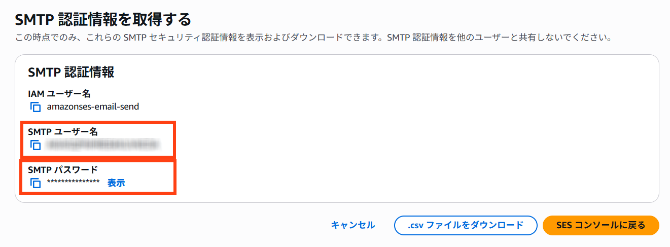Click the IAM ユーザー名 field label
Viewport: 670px width, 247px height.
(59, 93)
